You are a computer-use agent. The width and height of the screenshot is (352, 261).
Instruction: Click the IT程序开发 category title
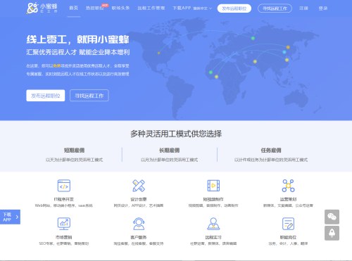(64, 199)
